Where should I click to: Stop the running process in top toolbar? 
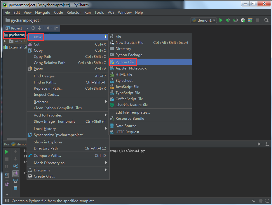[257, 20]
